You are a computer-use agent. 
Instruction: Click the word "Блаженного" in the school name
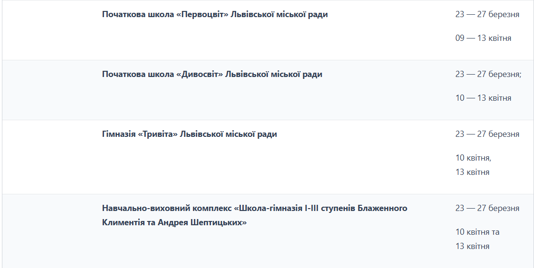382,208
